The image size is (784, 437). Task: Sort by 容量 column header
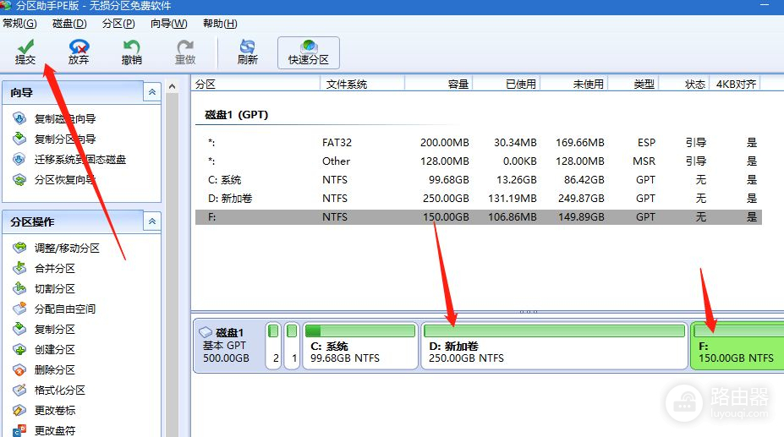pyautogui.click(x=438, y=84)
